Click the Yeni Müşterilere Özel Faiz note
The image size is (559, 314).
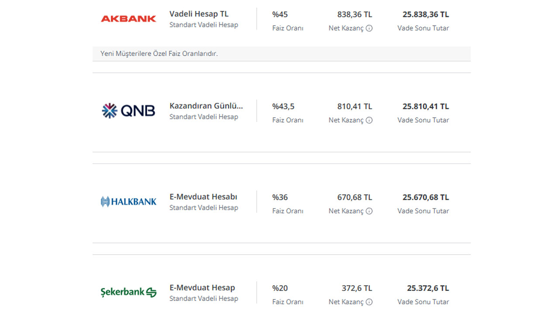tap(159, 54)
